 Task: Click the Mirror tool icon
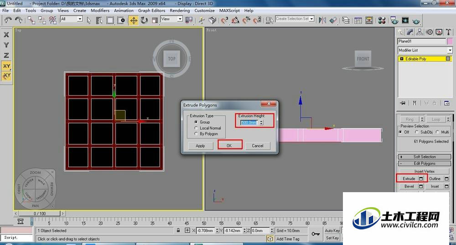click(x=322, y=20)
